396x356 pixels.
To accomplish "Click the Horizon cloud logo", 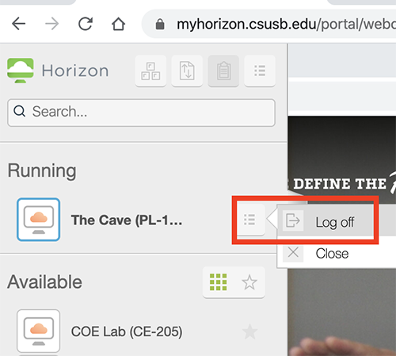I will pos(21,71).
